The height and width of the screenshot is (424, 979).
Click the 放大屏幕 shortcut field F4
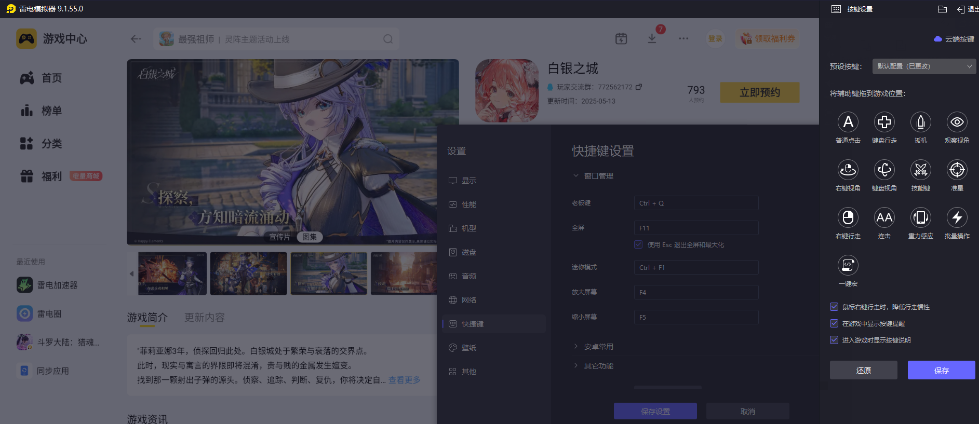pos(696,292)
